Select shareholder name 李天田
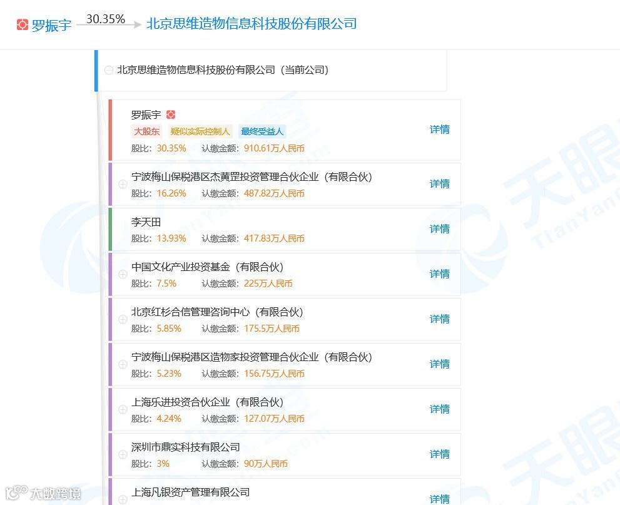620x505 pixels. (x=146, y=222)
